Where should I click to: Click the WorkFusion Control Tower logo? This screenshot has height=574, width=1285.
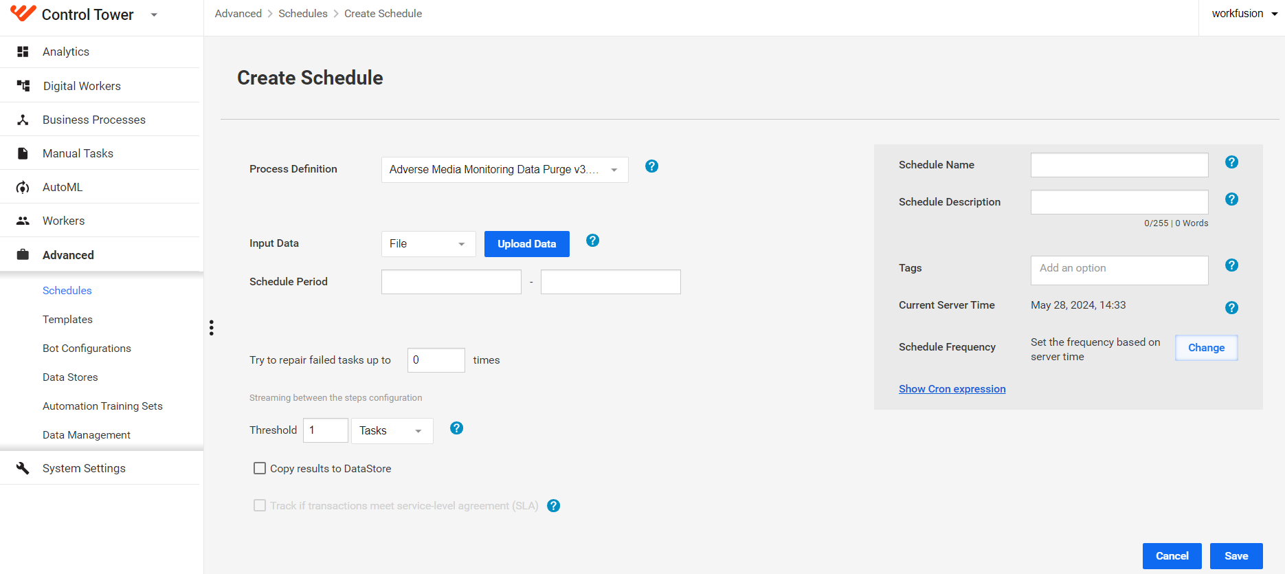point(23,13)
